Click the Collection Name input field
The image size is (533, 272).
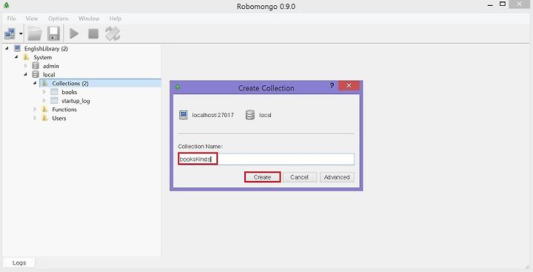coord(266,159)
